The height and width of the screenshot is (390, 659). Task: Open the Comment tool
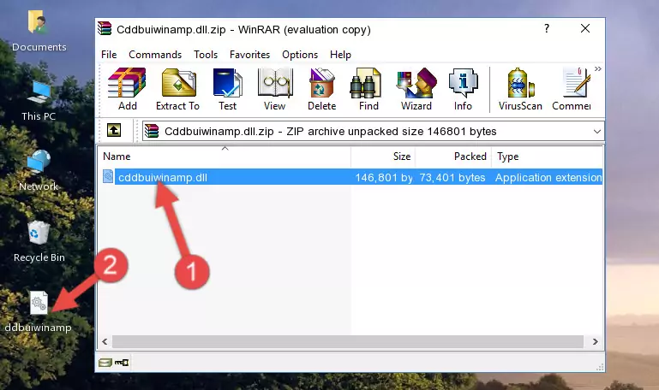[x=572, y=89]
